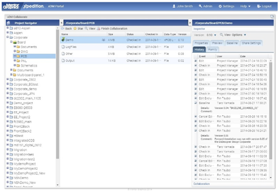Collapse the Corporate project tree node
This screenshot has width=278, height=192.
coord(7,37)
